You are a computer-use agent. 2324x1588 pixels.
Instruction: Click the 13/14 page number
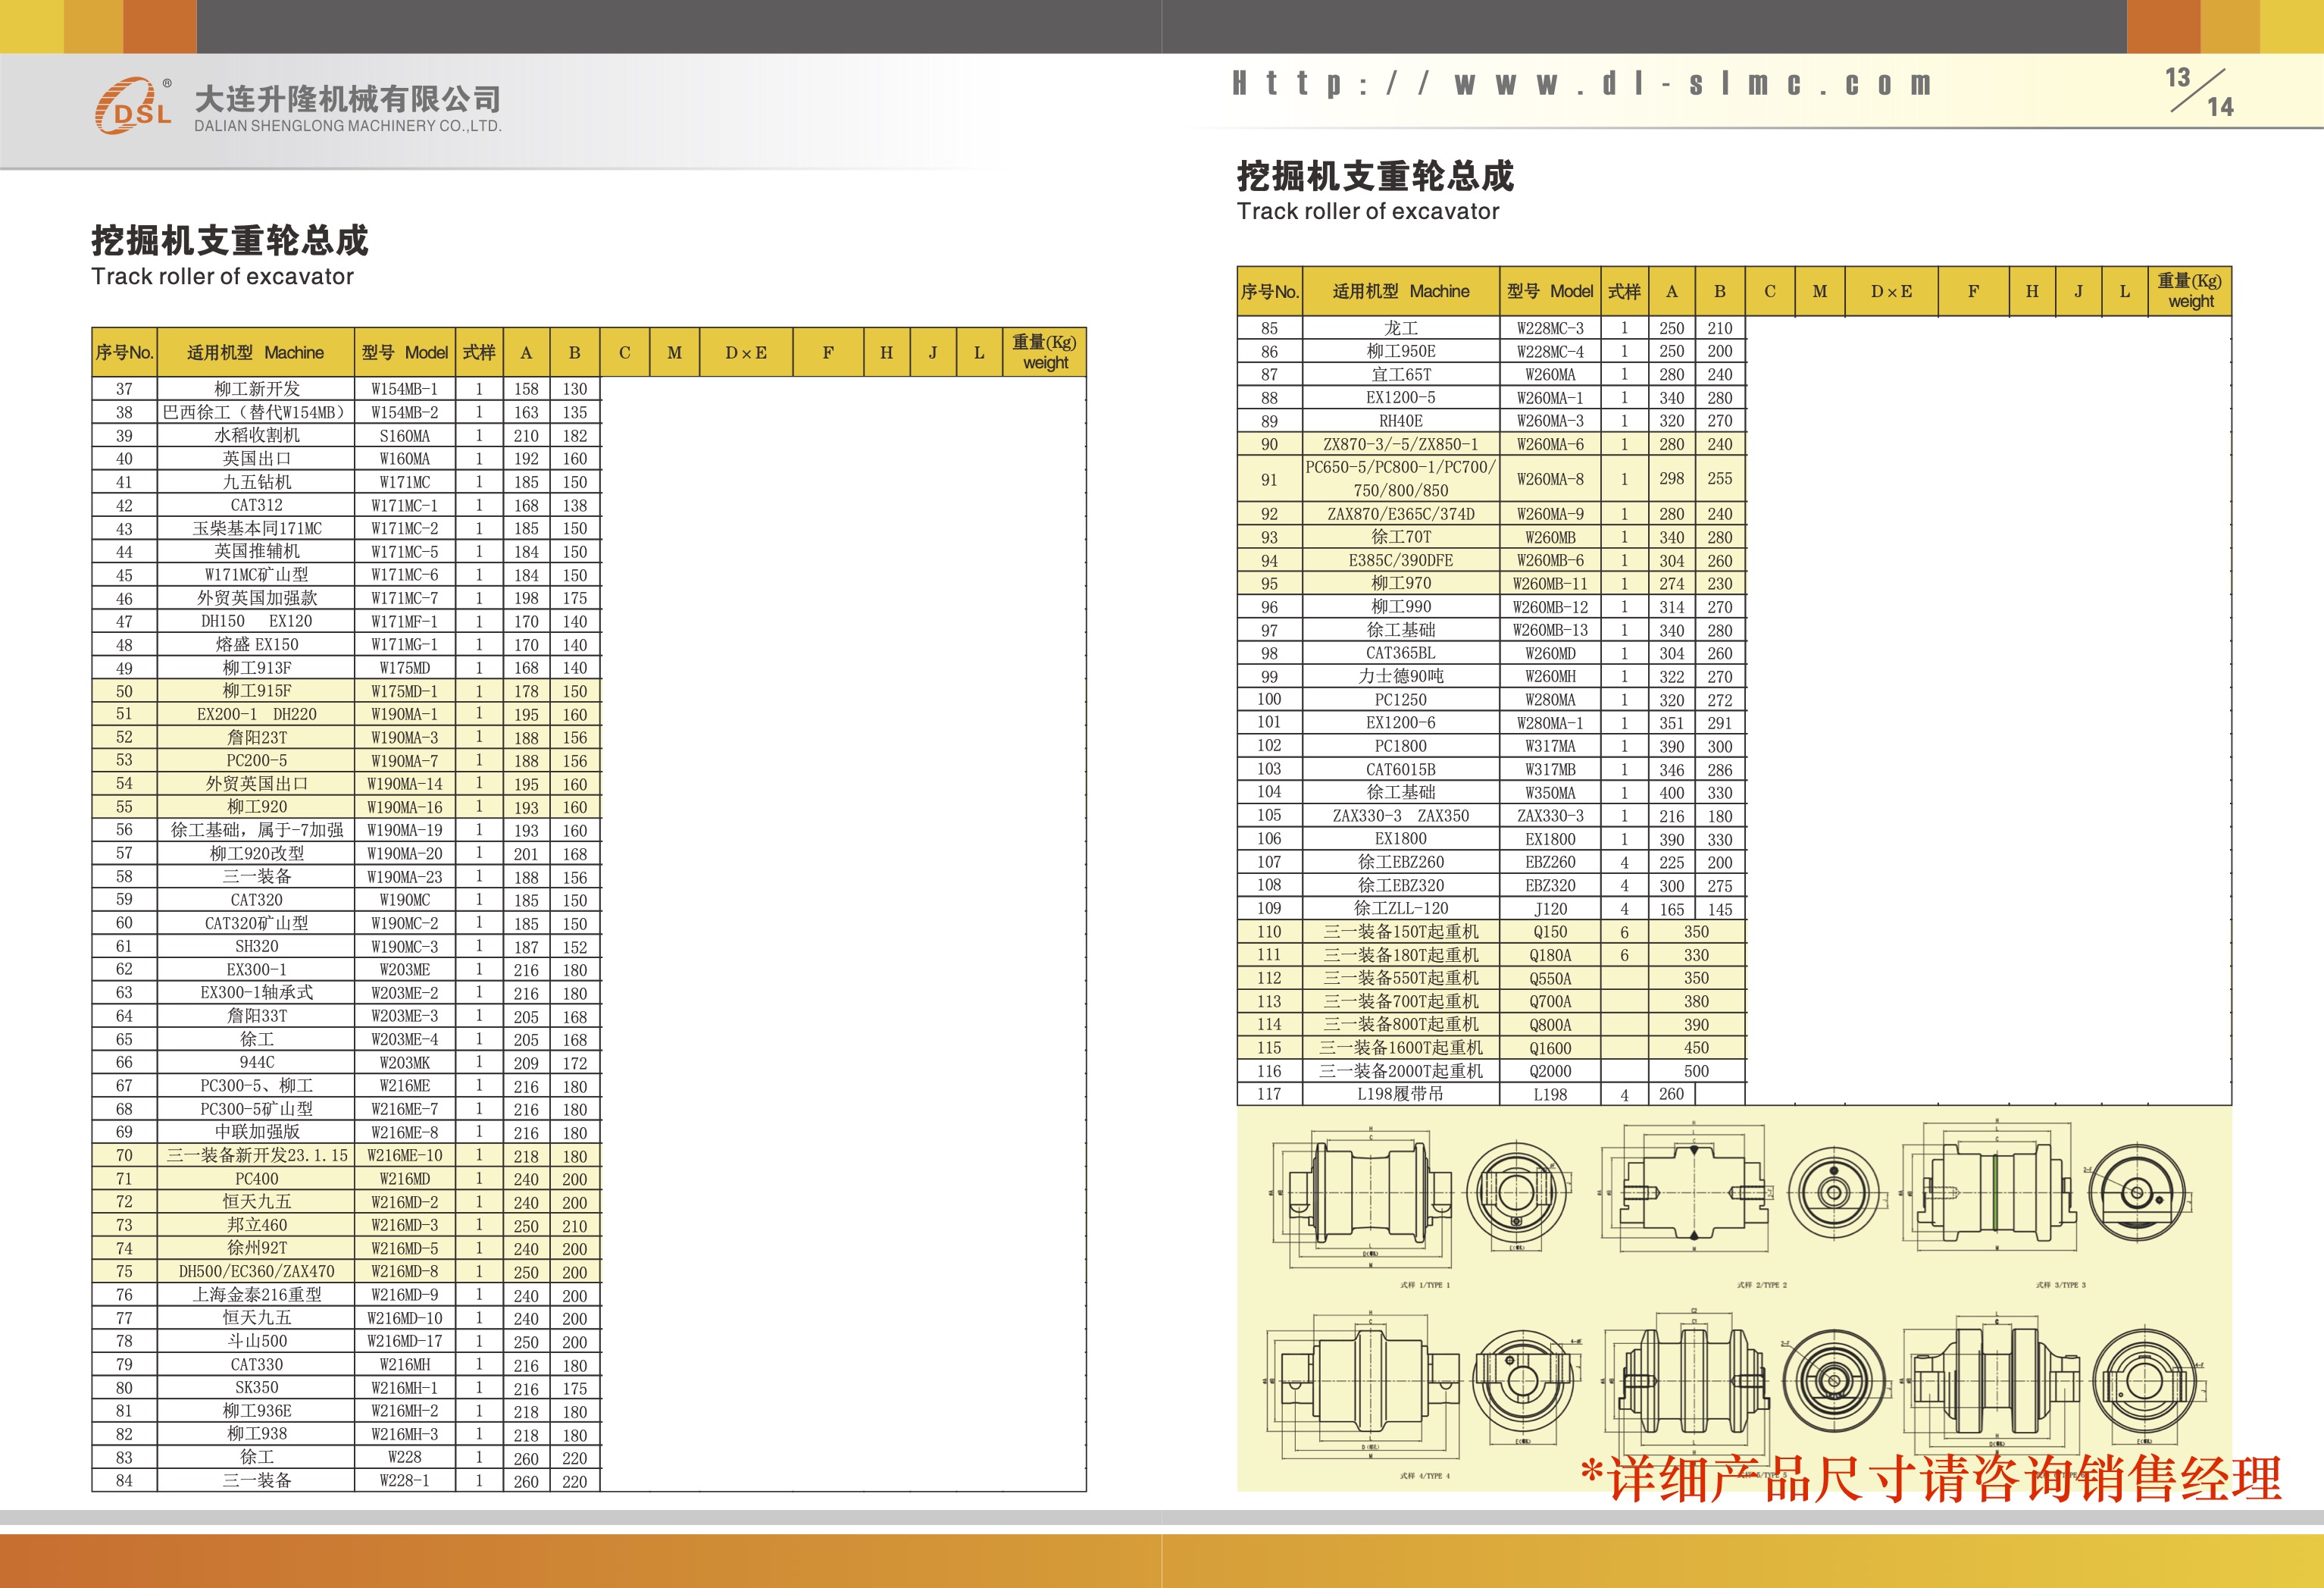pyautogui.click(x=2199, y=92)
